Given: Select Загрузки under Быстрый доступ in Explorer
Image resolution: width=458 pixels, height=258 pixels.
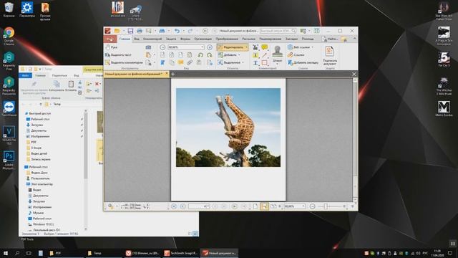Looking at the screenshot, I should [37, 125].
